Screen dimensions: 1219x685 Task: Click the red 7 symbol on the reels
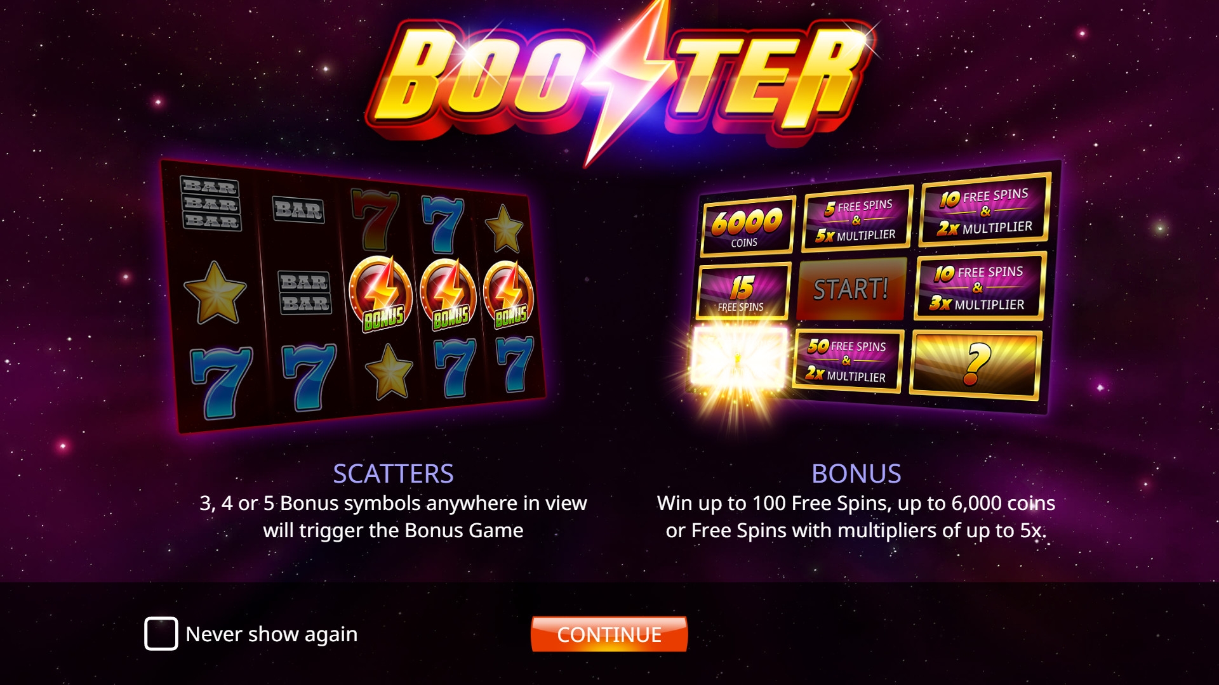[x=375, y=220]
